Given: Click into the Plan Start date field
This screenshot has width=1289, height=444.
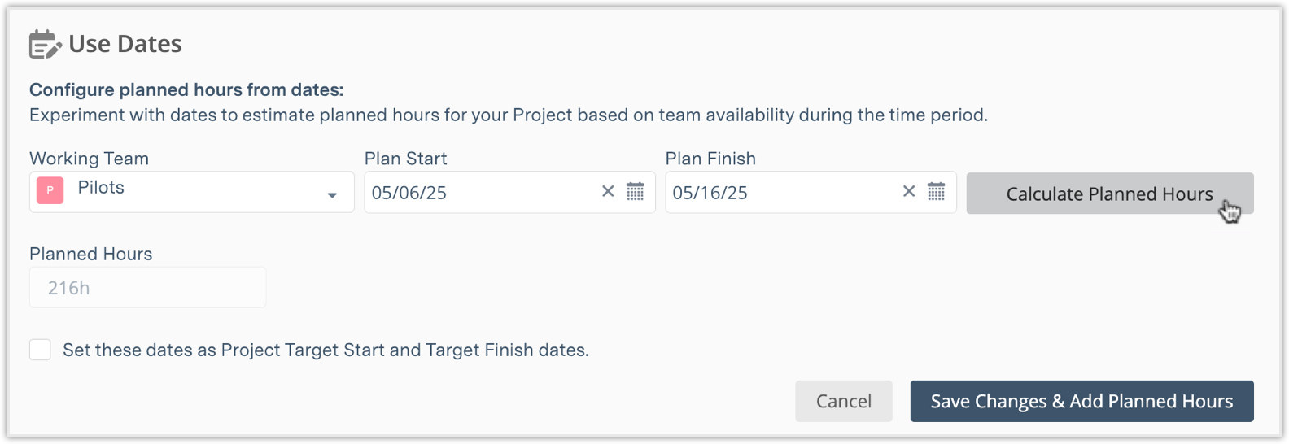Looking at the screenshot, I should [x=480, y=193].
